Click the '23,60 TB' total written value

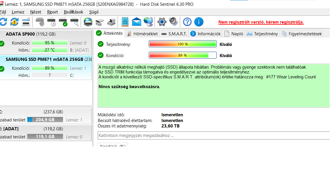pyautogui.click(x=170, y=126)
